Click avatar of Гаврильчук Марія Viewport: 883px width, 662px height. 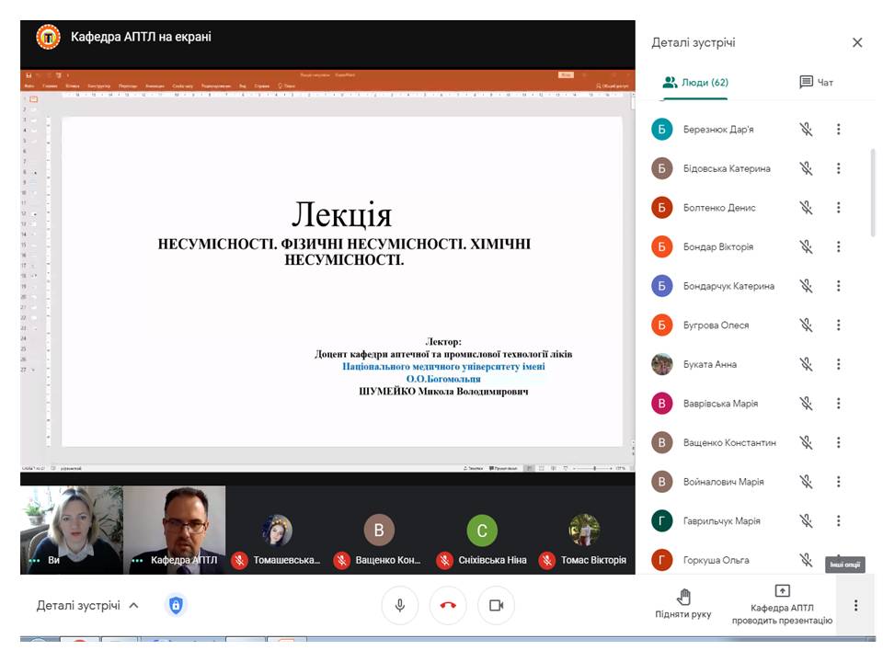pyautogui.click(x=661, y=520)
